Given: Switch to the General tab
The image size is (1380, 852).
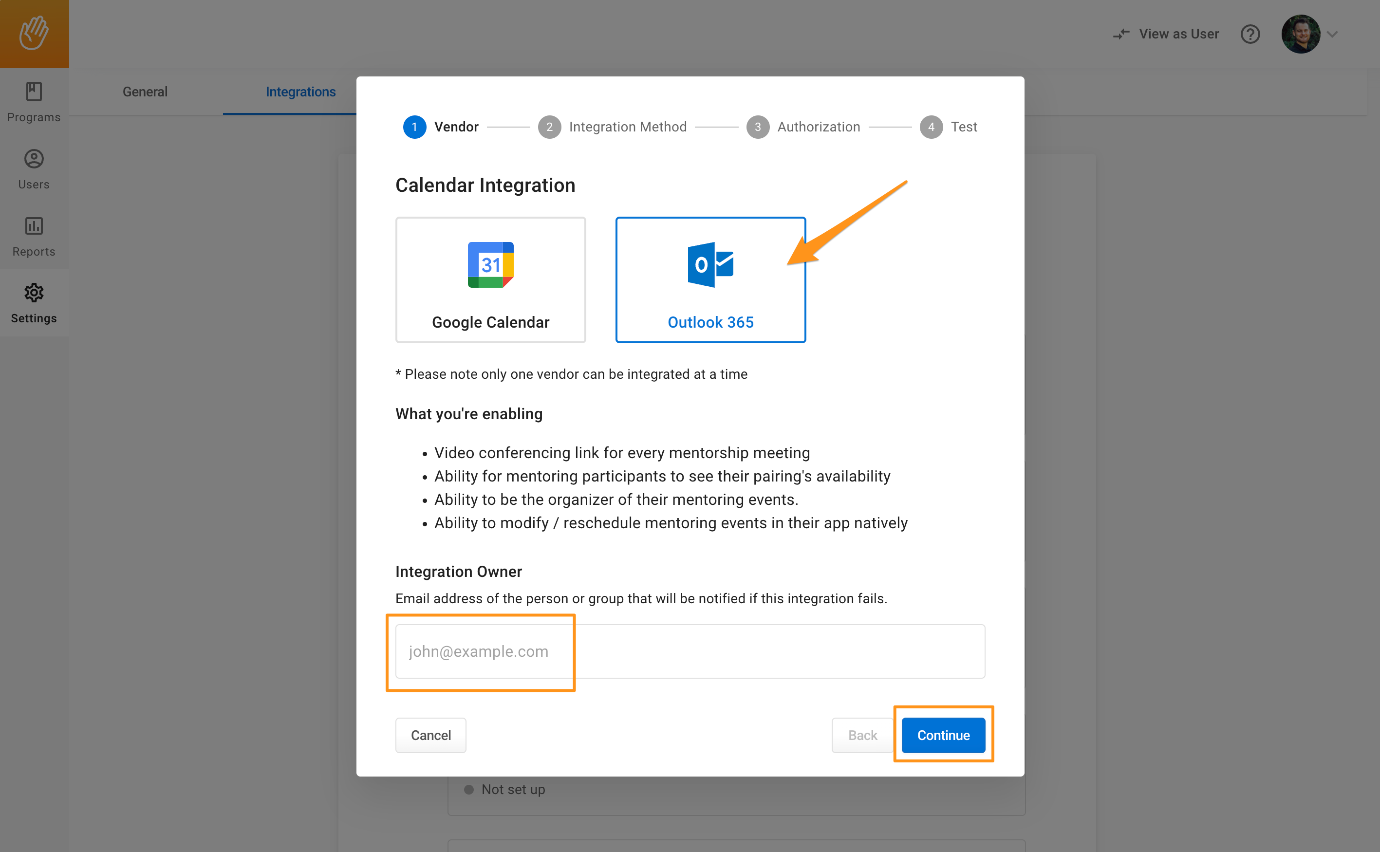Looking at the screenshot, I should (145, 92).
